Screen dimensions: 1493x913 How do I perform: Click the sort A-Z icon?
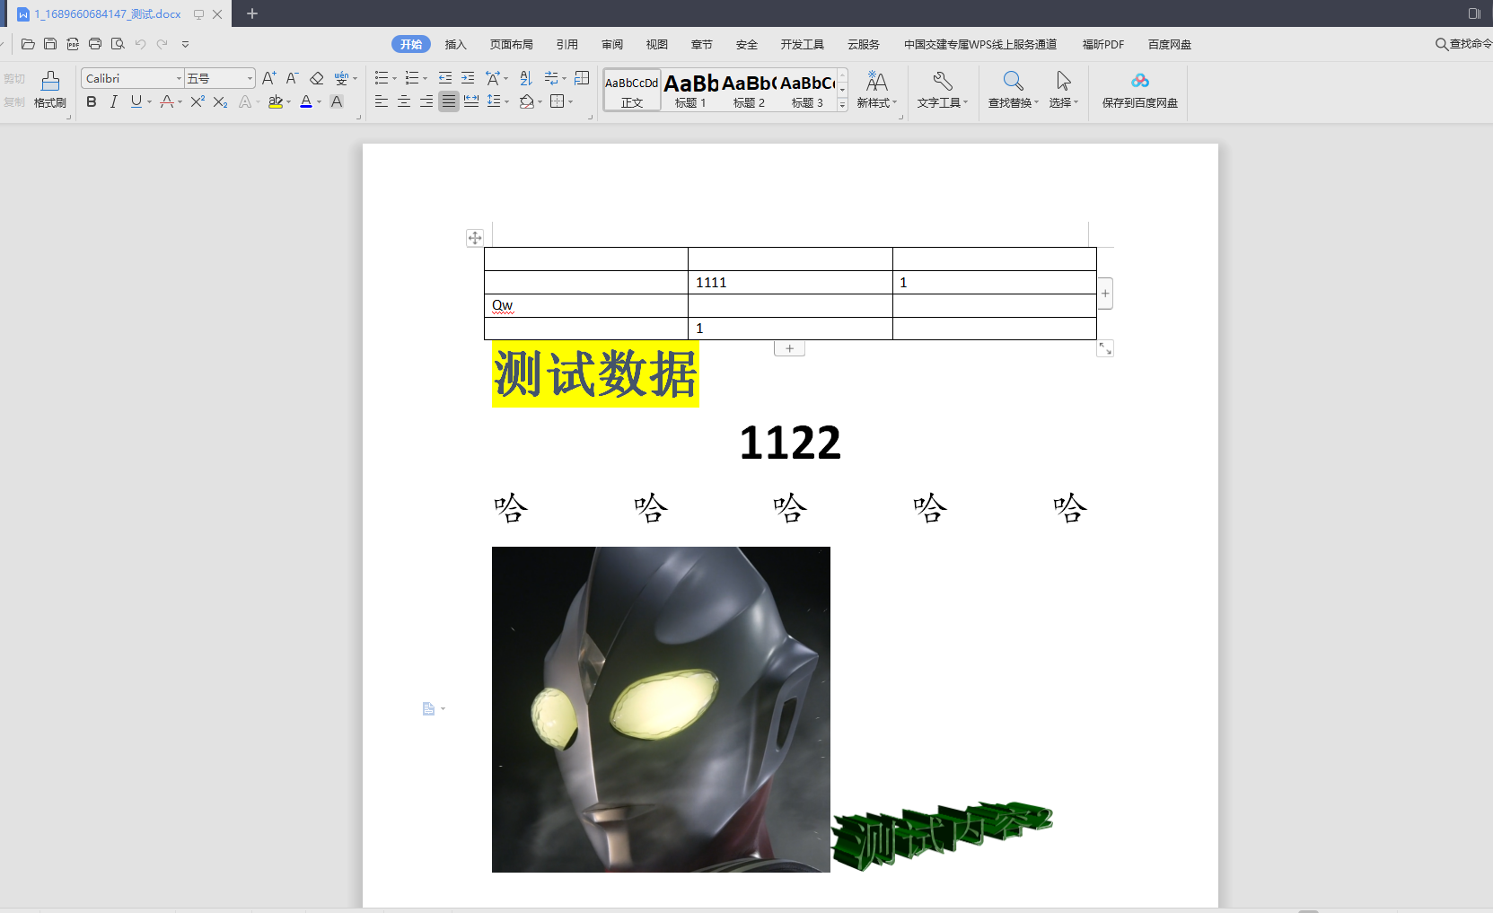click(x=526, y=78)
